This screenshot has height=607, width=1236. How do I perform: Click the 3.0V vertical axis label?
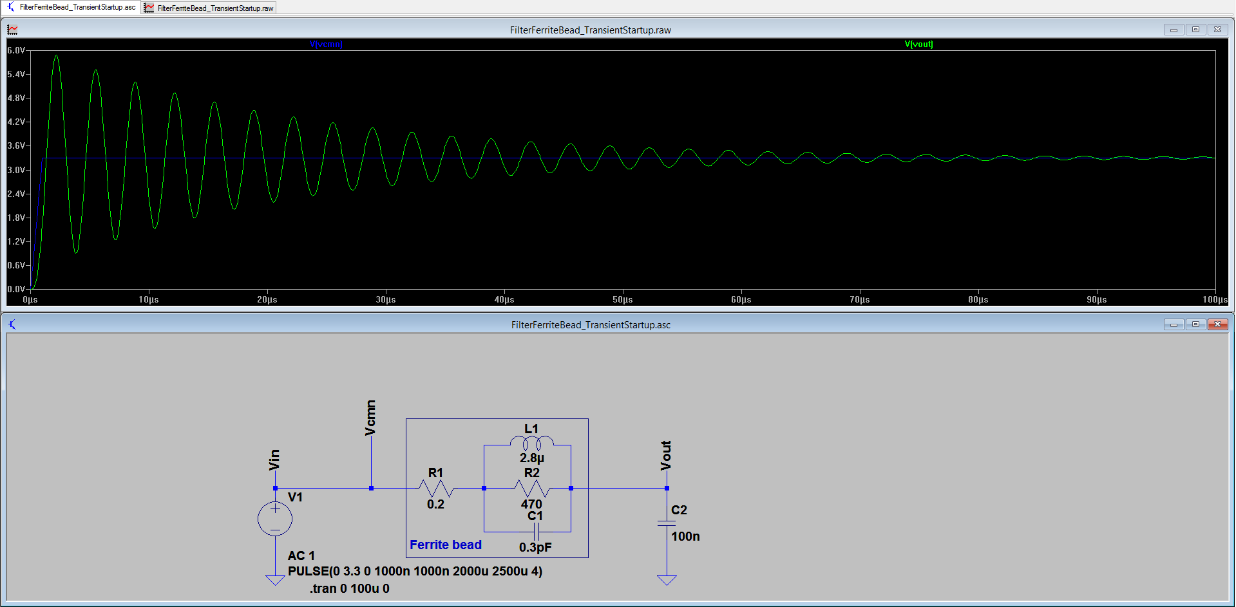pyautogui.click(x=16, y=170)
